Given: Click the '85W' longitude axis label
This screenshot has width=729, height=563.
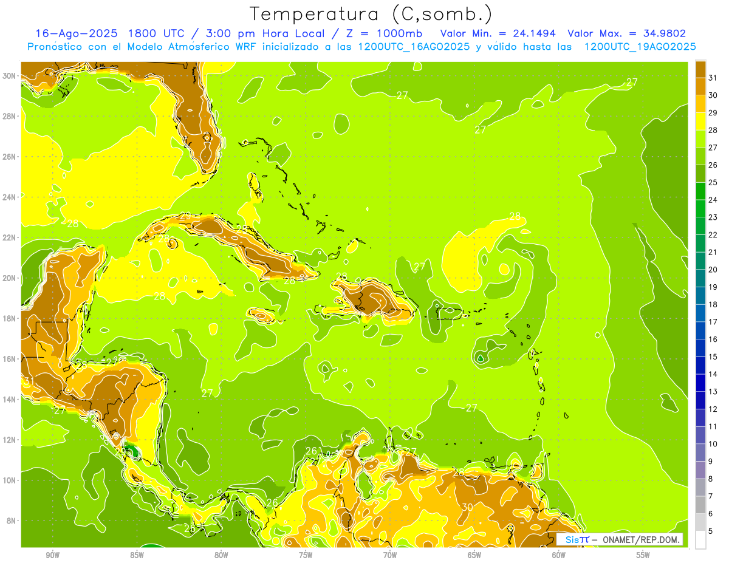Looking at the screenshot, I should [137, 554].
